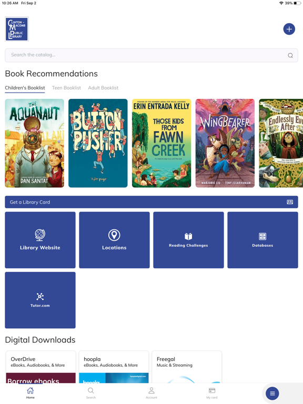The height and width of the screenshot is (404, 303).
Task: Click the Tutor.com network icon
Action: pyautogui.click(x=40, y=297)
